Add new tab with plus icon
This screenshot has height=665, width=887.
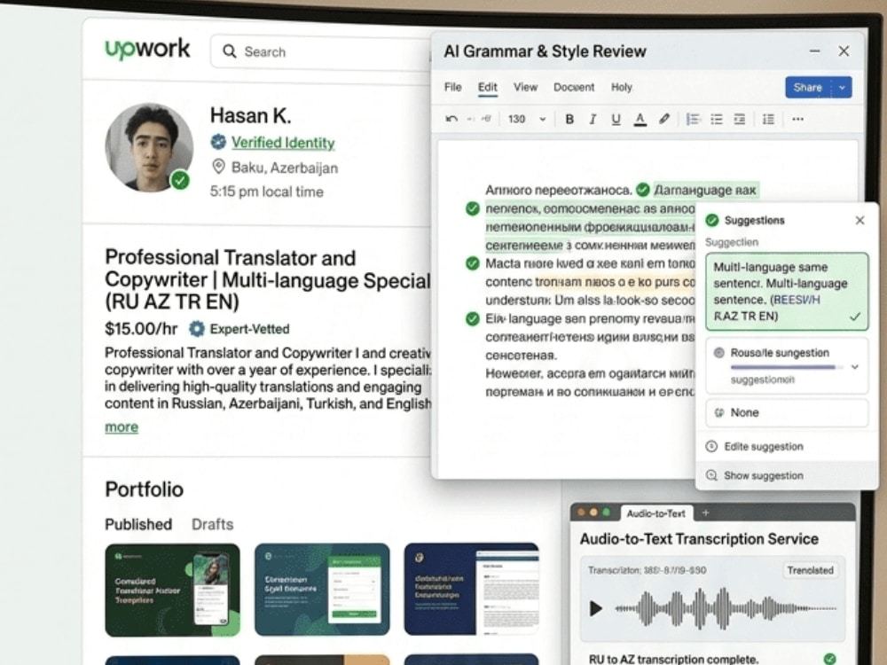(x=705, y=512)
